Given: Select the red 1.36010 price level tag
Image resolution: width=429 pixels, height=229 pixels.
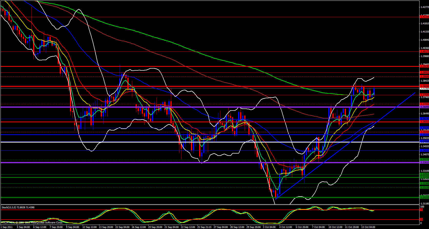Looking at the screenshot, I should click(x=424, y=122).
